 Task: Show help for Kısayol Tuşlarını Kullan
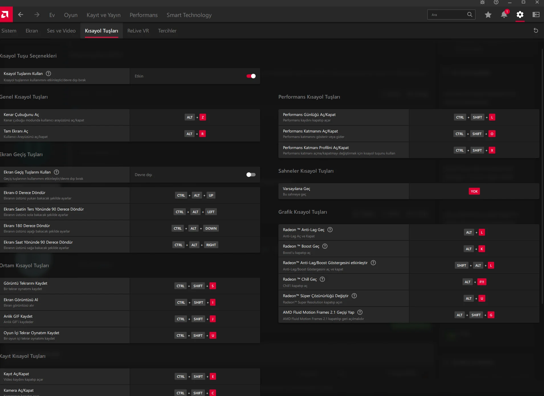coord(48,74)
